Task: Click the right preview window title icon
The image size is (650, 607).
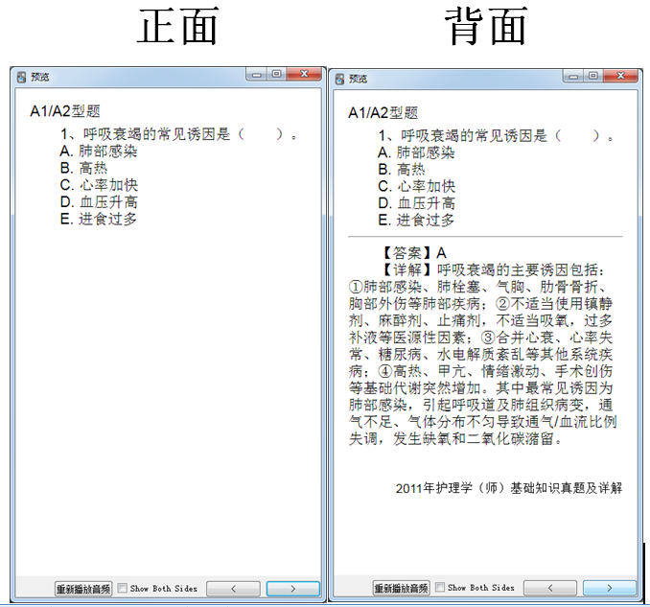Action: point(339,79)
